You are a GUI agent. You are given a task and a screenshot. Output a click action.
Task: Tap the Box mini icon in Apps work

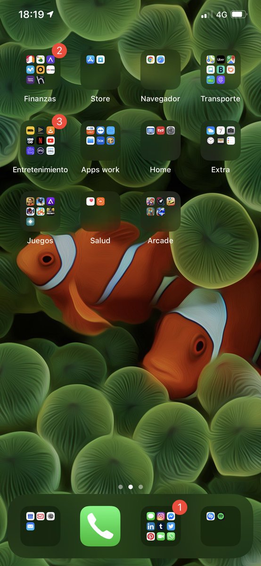[100, 141]
